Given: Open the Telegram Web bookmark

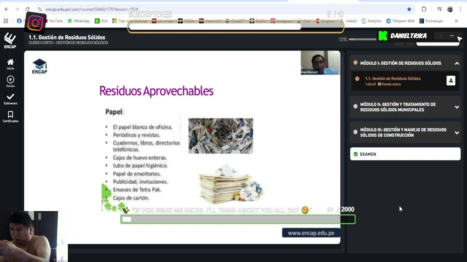Looking at the screenshot, I should 400,21.
